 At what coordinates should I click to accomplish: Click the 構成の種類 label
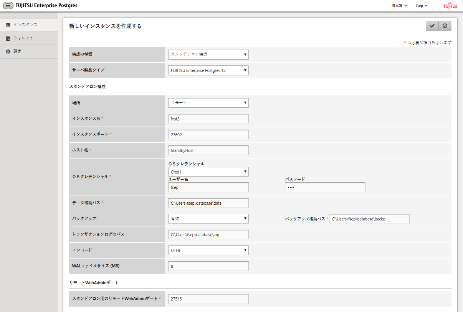click(82, 55)
